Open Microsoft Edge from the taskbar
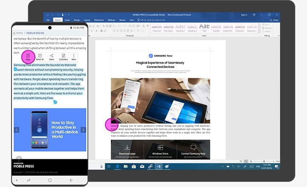 117,166
